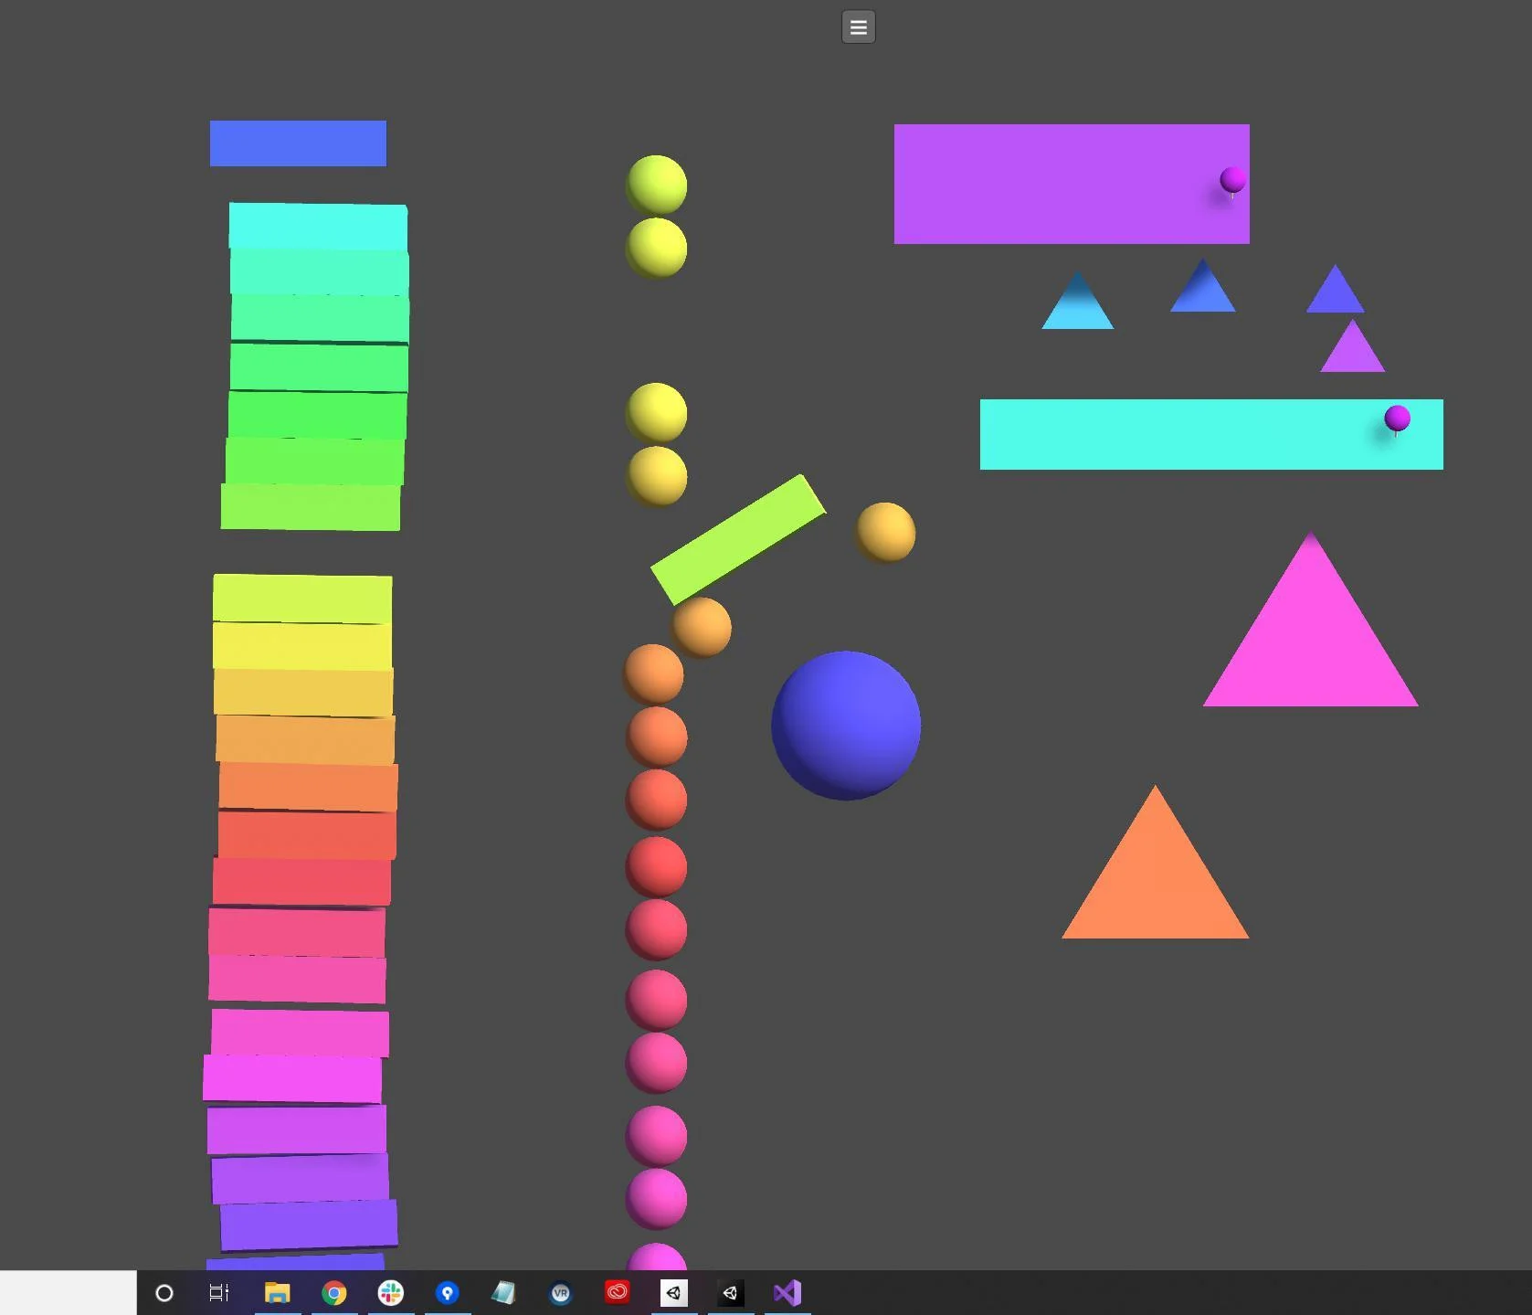Open Google Chrome from the taskbar
The width and height of the screenshot is (1532, 1315).
(333, 1292)
